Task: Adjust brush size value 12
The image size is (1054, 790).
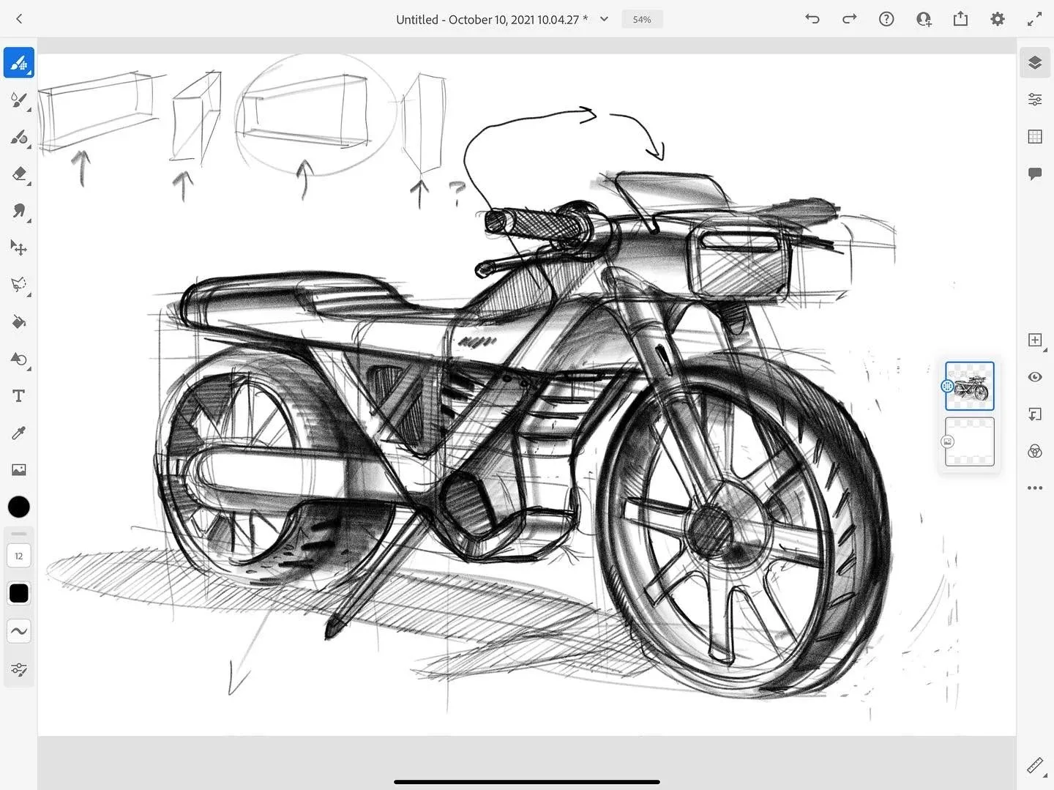Action: (19, 556)
